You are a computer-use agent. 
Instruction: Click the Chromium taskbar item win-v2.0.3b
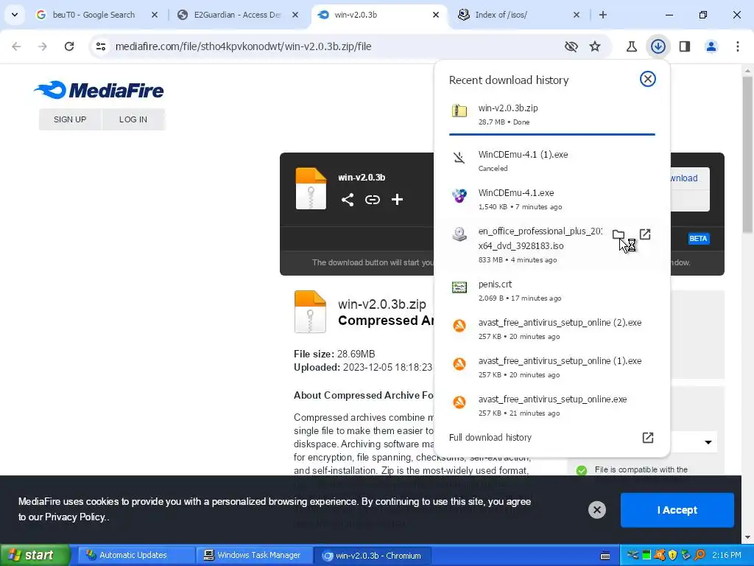pyautogui.click(x=372, y=556)
